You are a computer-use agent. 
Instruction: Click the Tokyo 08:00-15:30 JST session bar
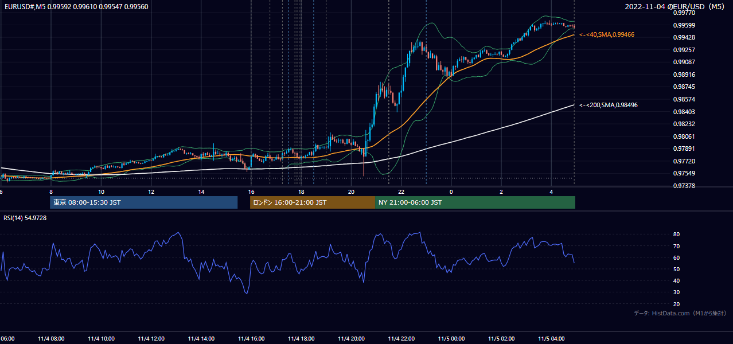[x=143, y=202]
